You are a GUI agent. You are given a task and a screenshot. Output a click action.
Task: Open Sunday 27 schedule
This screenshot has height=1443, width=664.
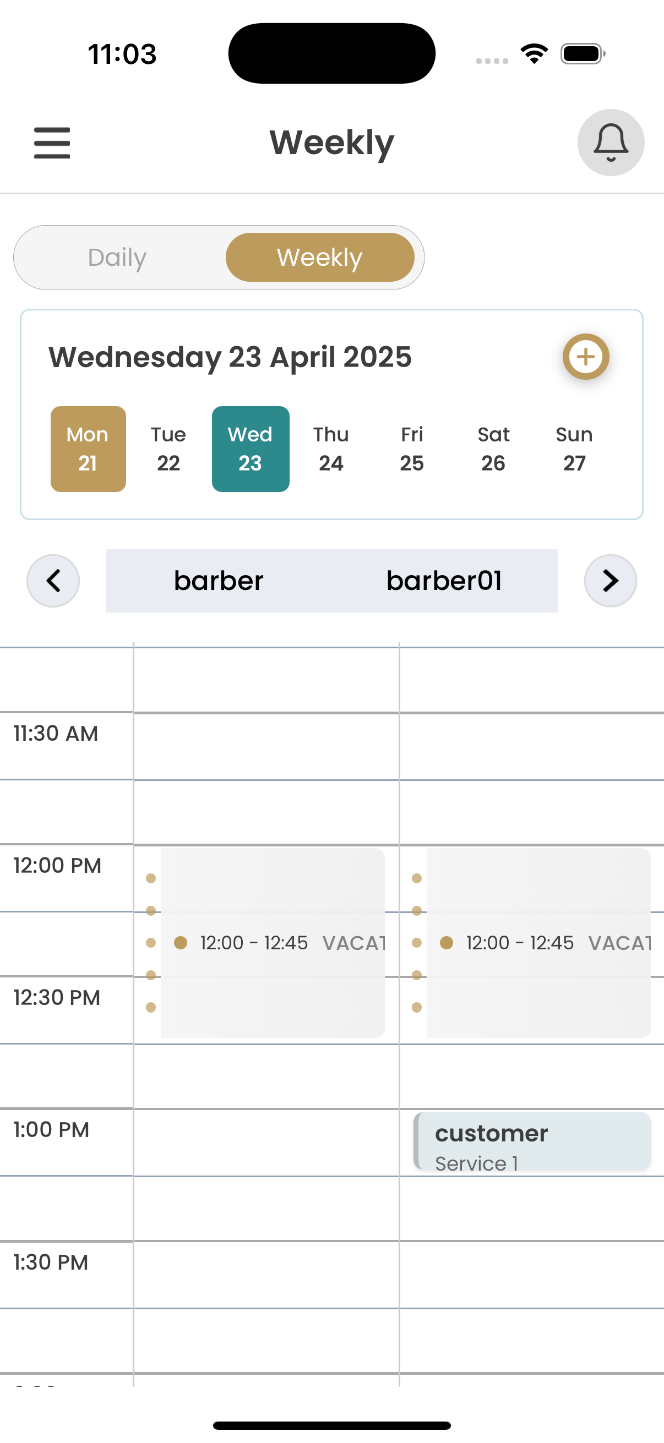574,449
